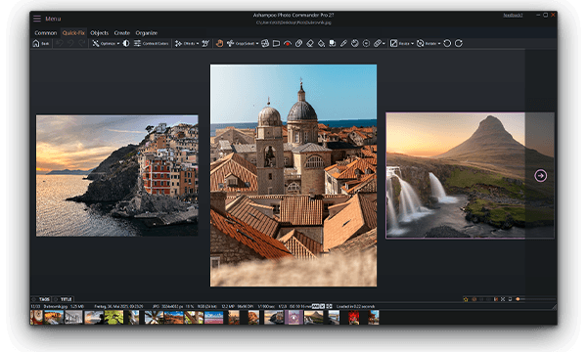587x352 pixels.
Task: Select the eraser tool
Action: 310,43
